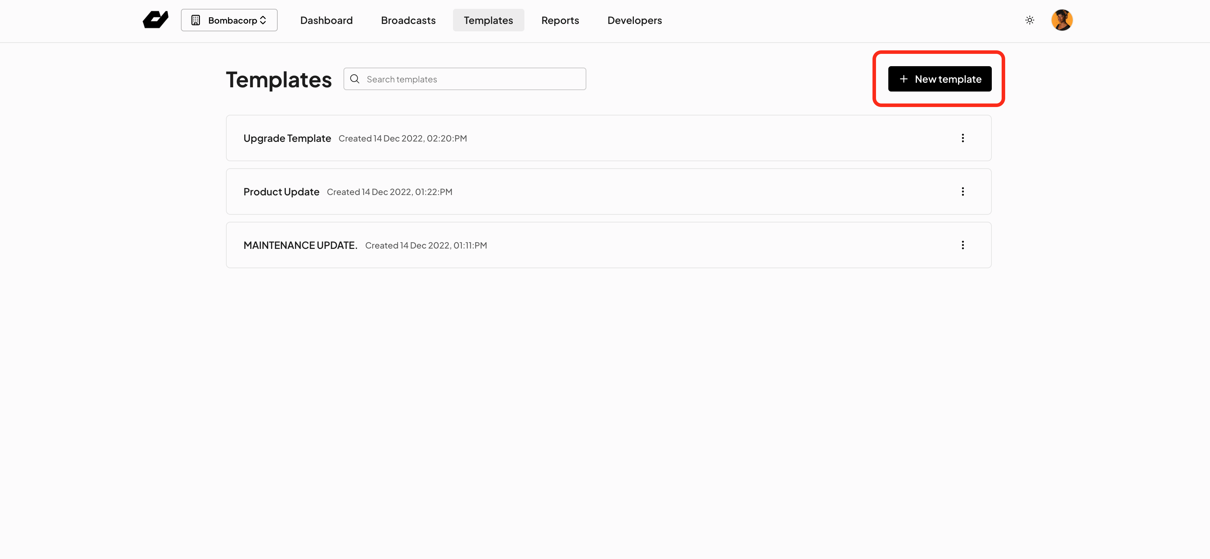
Task: Create a New template
Action: pyautogui.click(x=939, y=79)
